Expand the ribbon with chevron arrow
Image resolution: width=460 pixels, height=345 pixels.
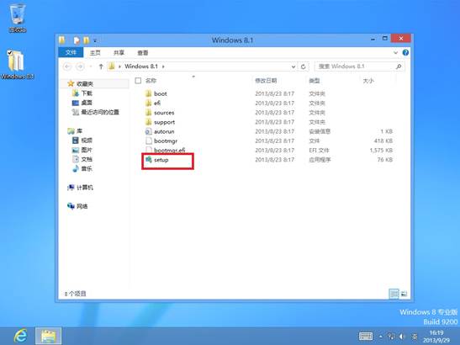(395, 53)
